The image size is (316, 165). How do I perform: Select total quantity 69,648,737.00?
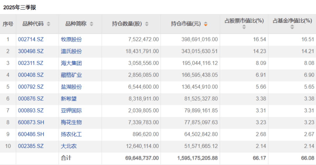(142, 158)
